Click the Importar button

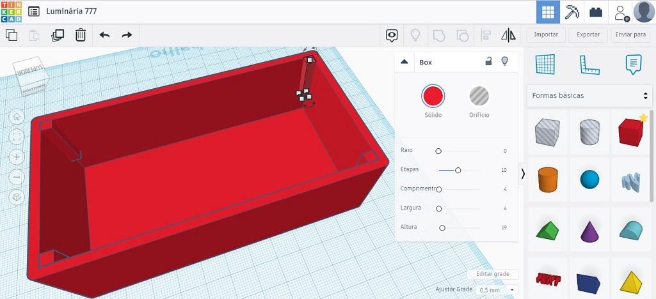545,34
